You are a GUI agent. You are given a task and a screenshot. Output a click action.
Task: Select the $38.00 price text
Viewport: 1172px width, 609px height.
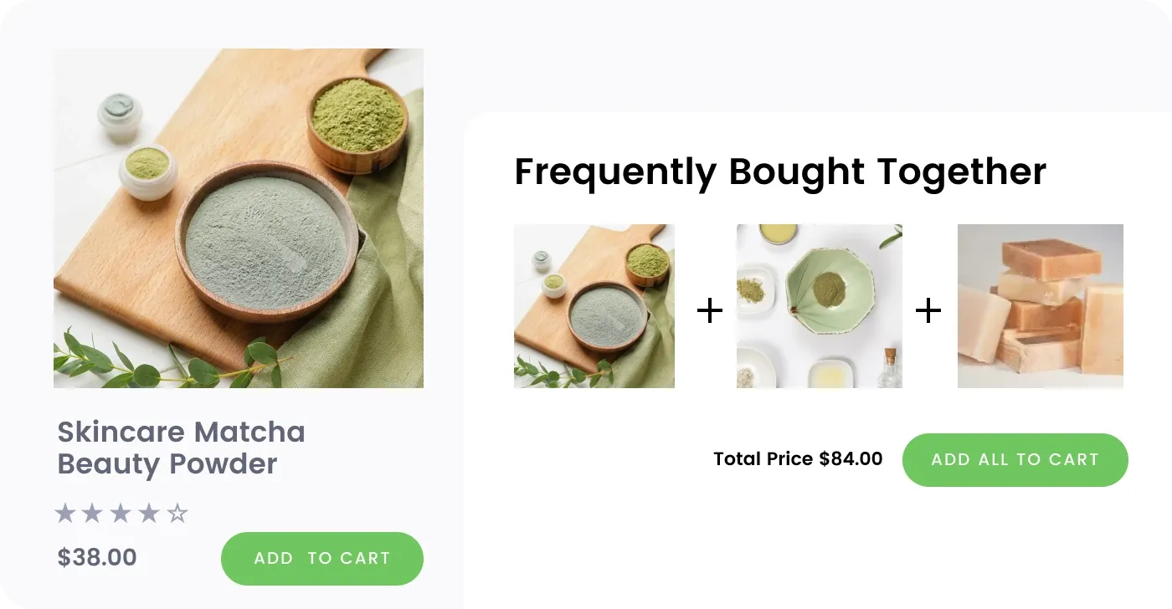96,557
